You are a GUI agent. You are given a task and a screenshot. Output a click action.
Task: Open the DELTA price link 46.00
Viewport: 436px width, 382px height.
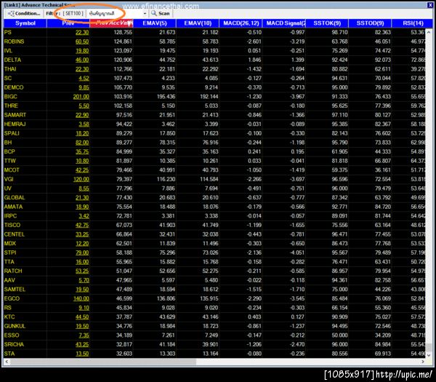coord(82,60)
